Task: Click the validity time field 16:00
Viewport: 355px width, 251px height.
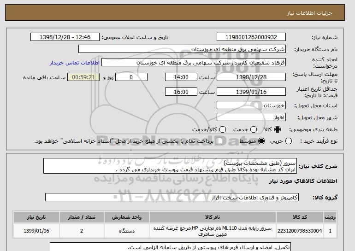Action: 181,92
